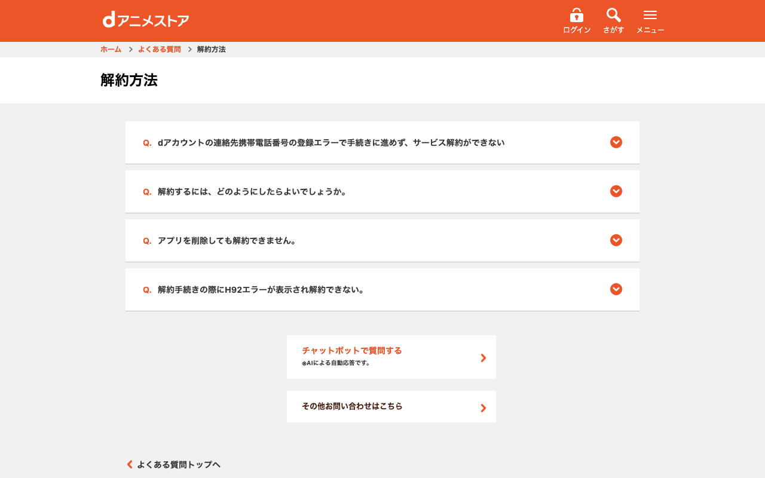The width and height of the screenshot is (765, 478).
Task: Select question text アプリを削除しても解約できません。
Action: pyautogui.click(x=228, y=241)
